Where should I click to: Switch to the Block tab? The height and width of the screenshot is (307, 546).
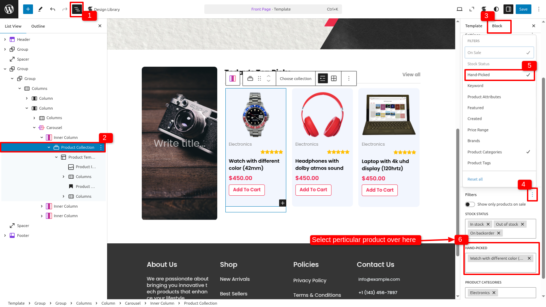[x=497, y=26]
